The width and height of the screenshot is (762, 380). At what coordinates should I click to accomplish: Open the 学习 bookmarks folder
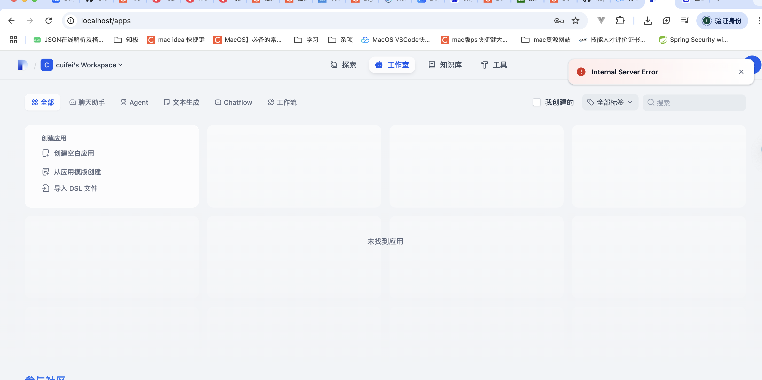click(306, 40)
